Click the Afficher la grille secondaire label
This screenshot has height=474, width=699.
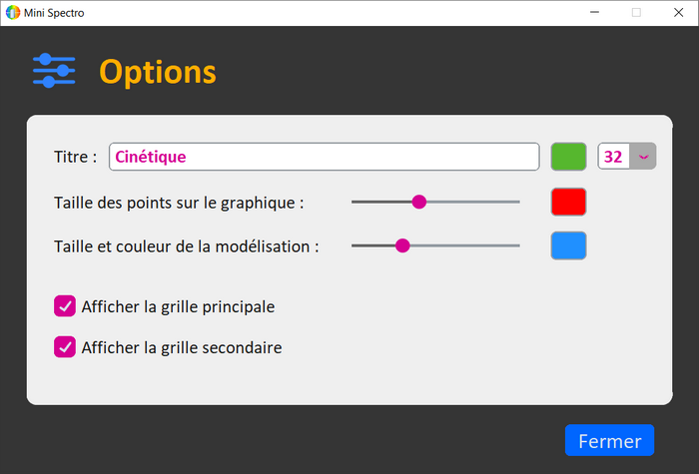coord(182,347)
